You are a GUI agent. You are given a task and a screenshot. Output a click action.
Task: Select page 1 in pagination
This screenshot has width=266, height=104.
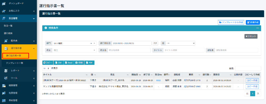tap(253, 94)
